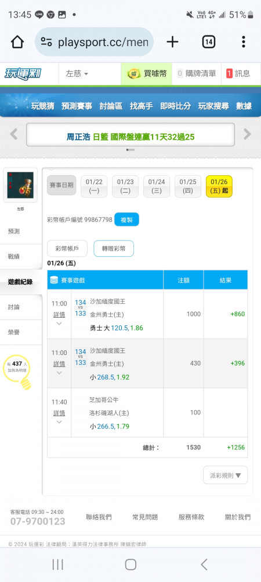Expand 派彩規則 dropdown
The width and height of the screenshot is (261, 582).
(x=226, y=475)
